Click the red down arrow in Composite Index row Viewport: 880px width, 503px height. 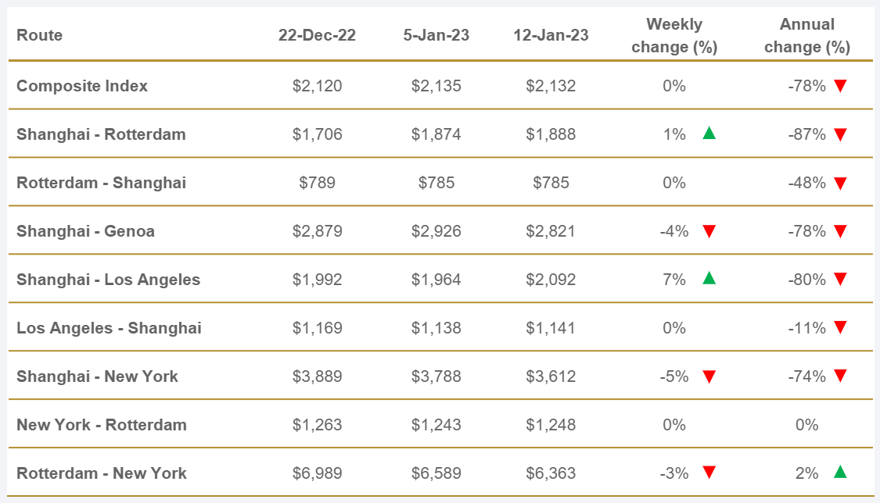point(840,86)
